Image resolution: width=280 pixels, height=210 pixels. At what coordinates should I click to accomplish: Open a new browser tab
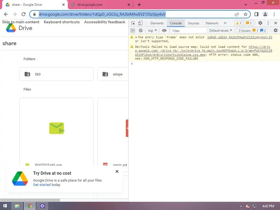[139, 5]
